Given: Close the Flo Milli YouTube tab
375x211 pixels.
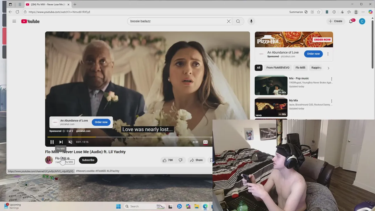Looking at the screenshot, I should pos(69,4).
